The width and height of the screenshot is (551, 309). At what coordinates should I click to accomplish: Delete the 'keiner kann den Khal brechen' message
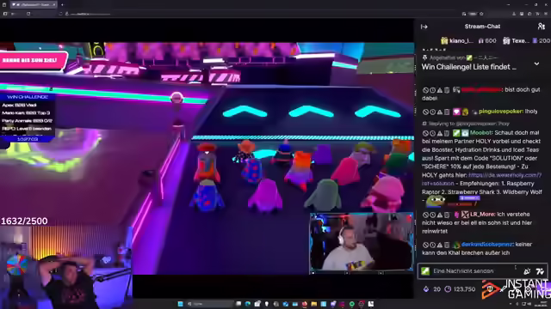click(x=447, y=245)
